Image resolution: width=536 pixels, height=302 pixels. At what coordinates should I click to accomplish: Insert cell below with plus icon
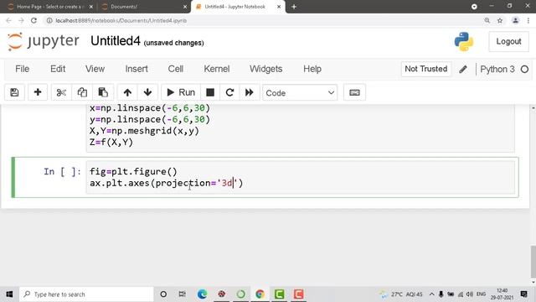38,92
